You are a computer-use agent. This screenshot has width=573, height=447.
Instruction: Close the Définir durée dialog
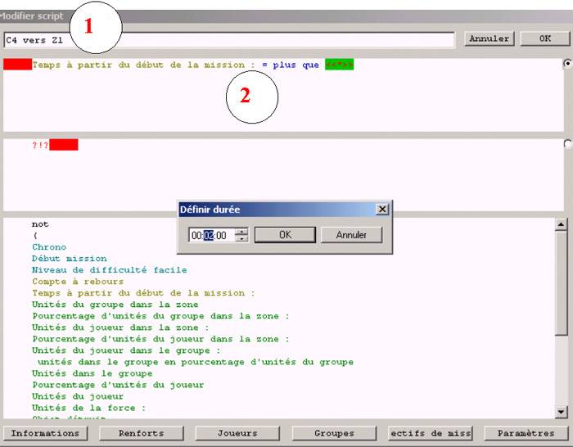coord(381,210)
